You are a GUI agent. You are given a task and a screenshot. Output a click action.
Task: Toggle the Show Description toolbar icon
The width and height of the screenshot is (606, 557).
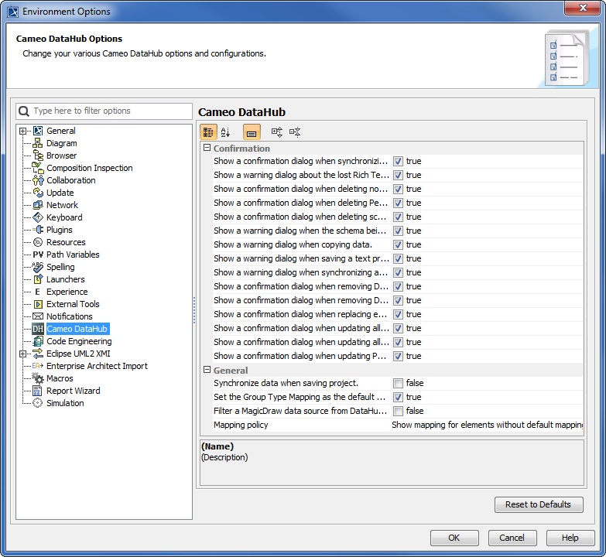pyautogui.click(x=252, y=132)
